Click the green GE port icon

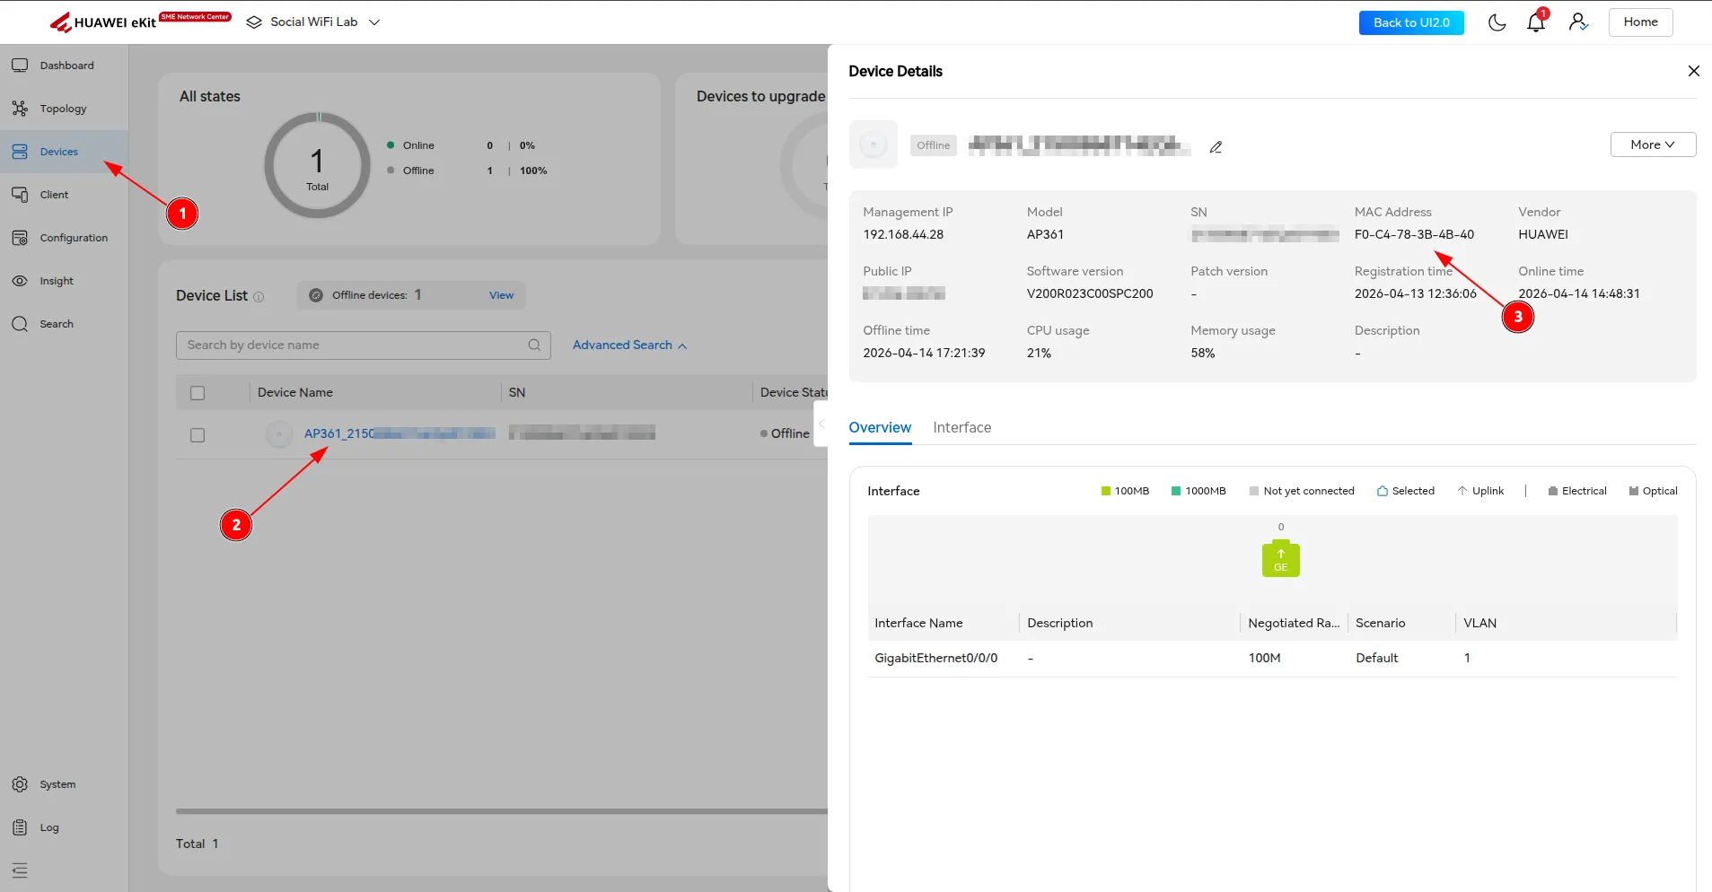1280,559
